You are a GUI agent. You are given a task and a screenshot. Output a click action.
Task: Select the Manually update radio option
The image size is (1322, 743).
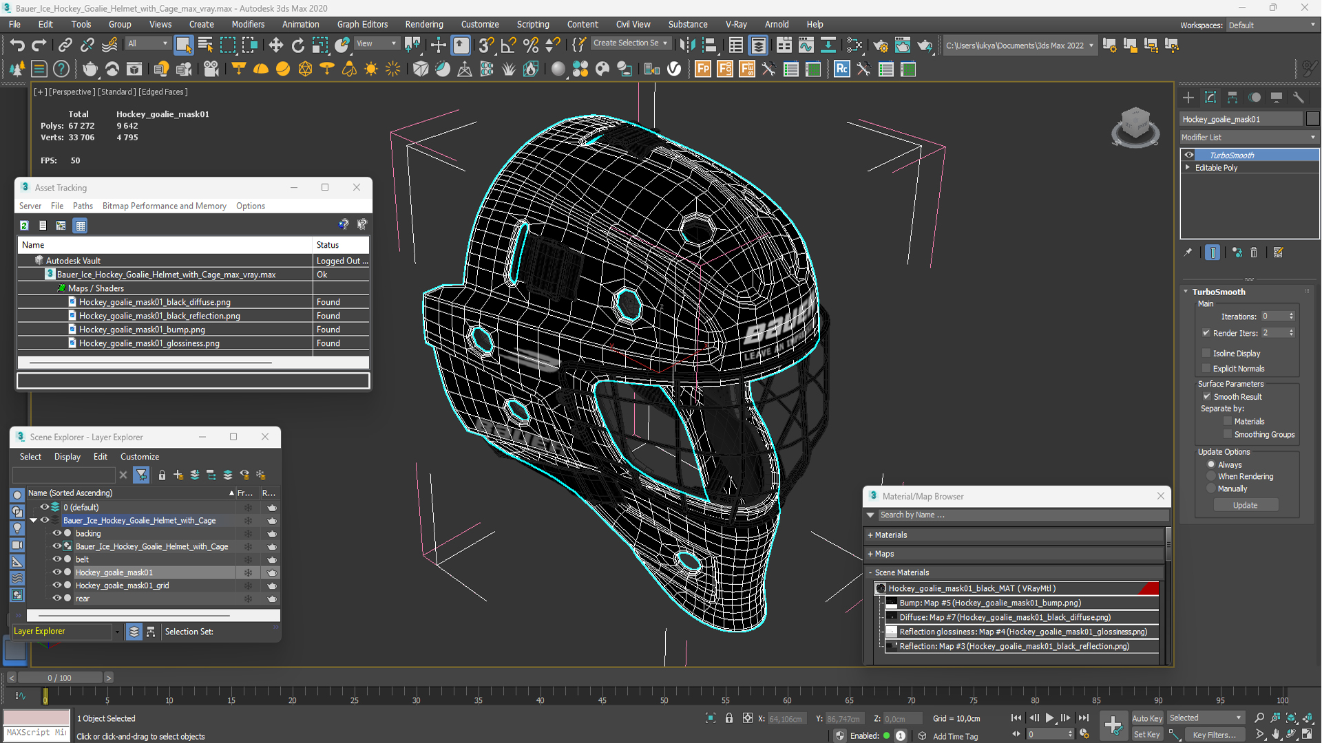(1211, 488)
